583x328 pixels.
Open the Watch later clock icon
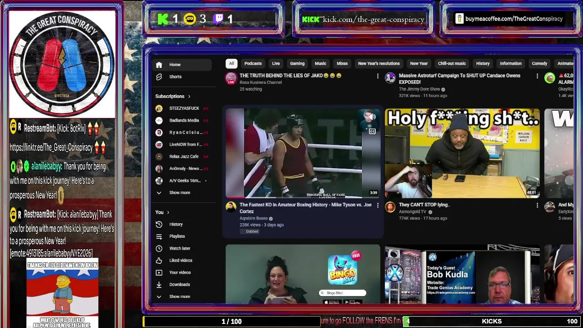[x=159, y=248]
